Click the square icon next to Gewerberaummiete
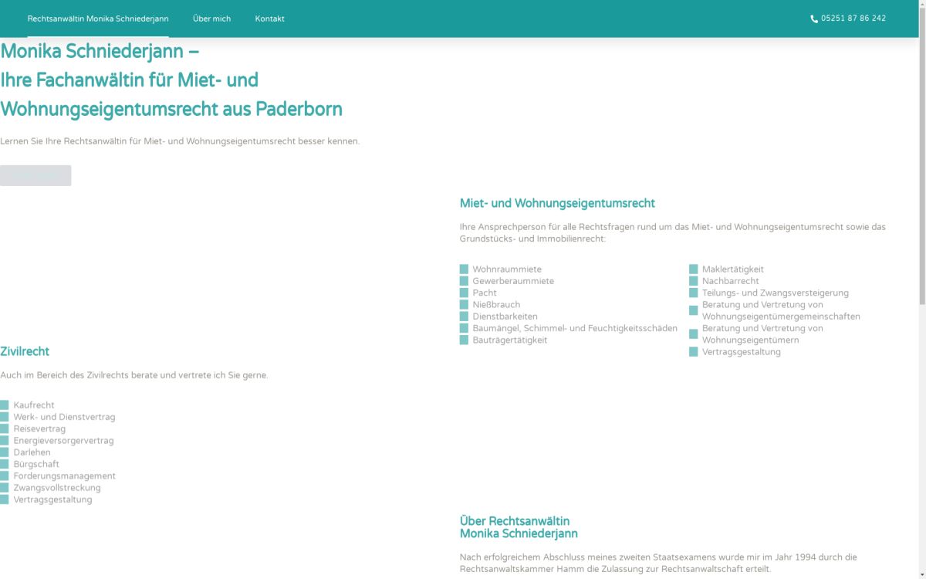Image resolution: width=926 pixels, height=579 pixels. tap(464, 280)
